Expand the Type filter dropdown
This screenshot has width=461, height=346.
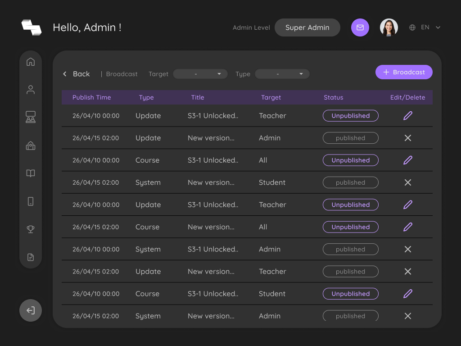tap(282, 74)
